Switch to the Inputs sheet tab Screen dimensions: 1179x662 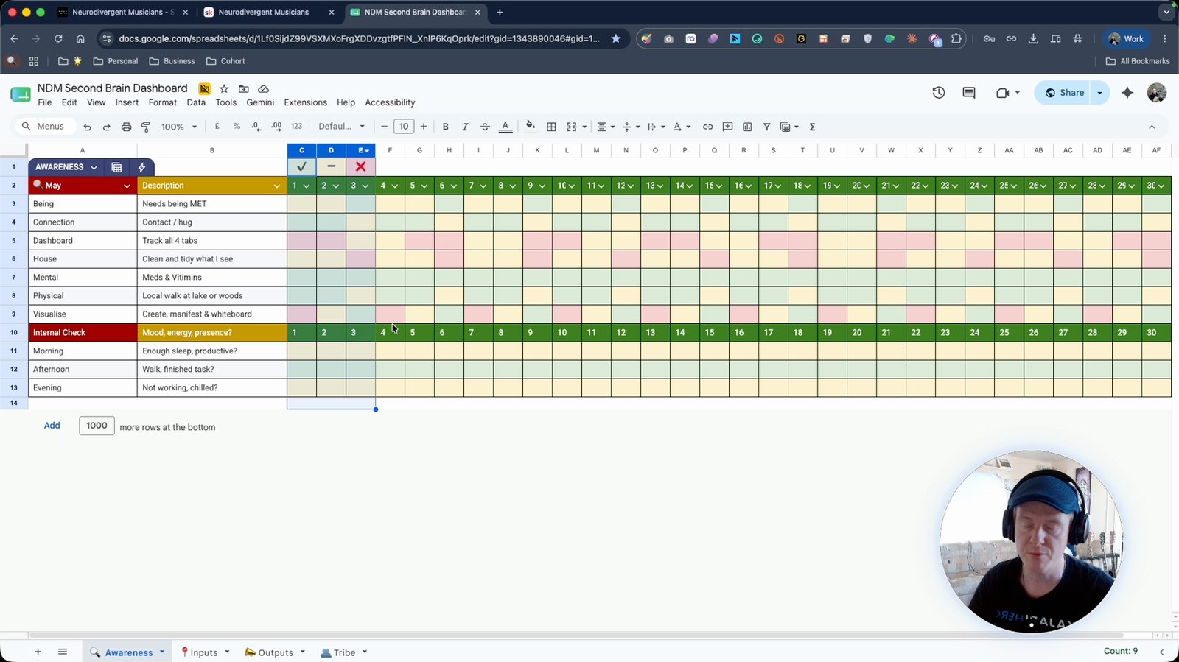point(204,652)
